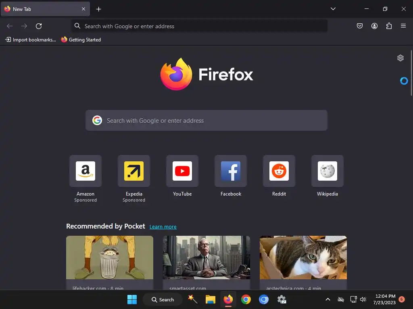Click Import bookmarks in bookmarks bar

click(x=31, y=40)
